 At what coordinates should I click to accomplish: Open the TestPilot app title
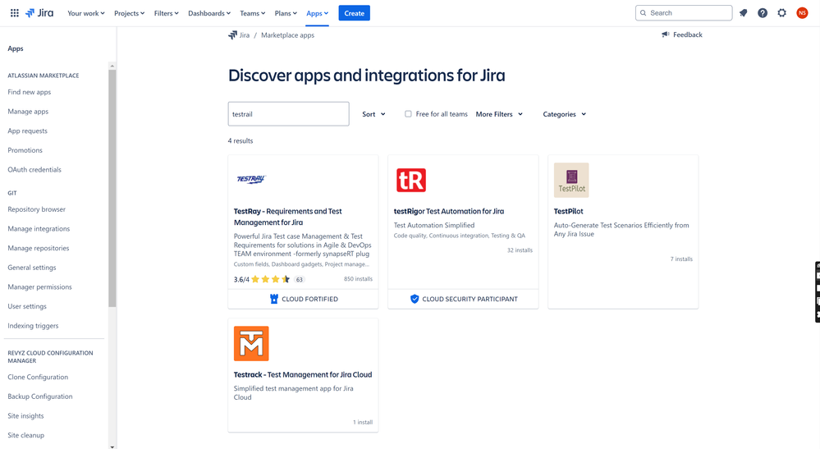click(x=569, y=211)
